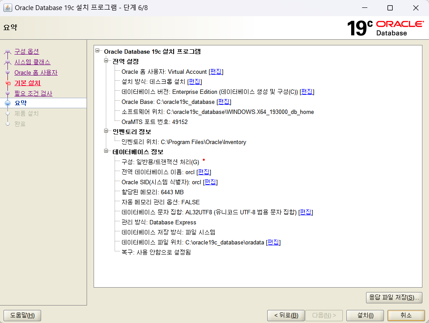Screen dimensions: 429x323
Task: Open the Oracle 홈 사용자 step
Action: 36,72
